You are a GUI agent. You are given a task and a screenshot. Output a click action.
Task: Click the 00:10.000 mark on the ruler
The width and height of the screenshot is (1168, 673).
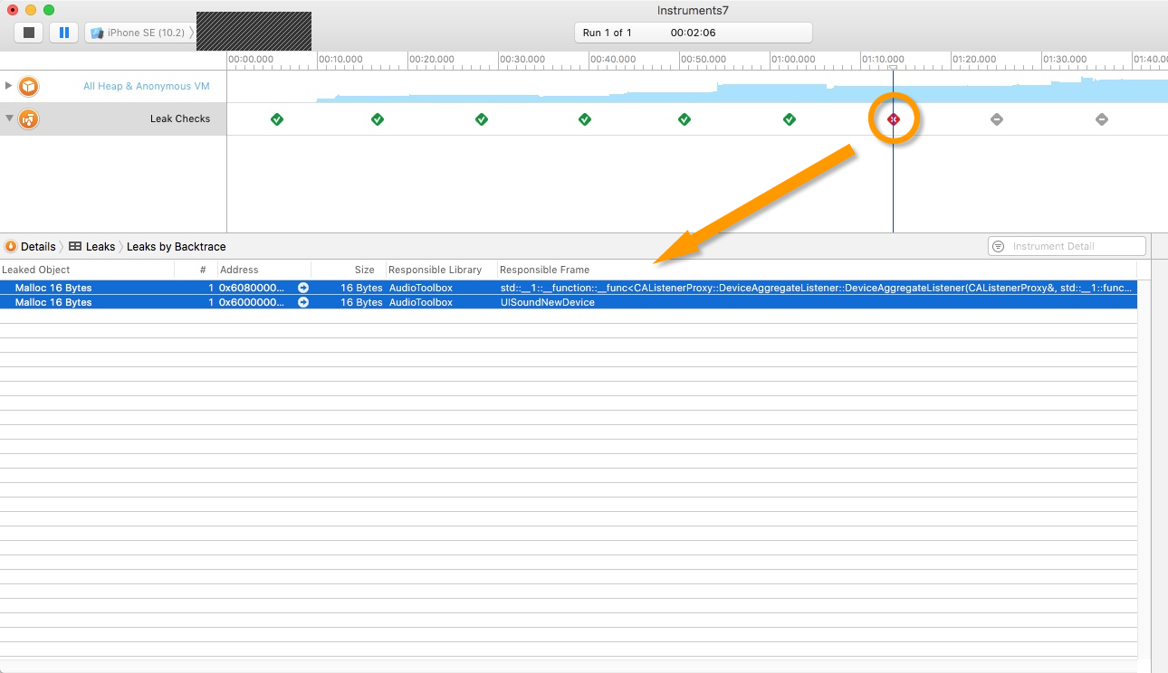(x=340, y=59)
